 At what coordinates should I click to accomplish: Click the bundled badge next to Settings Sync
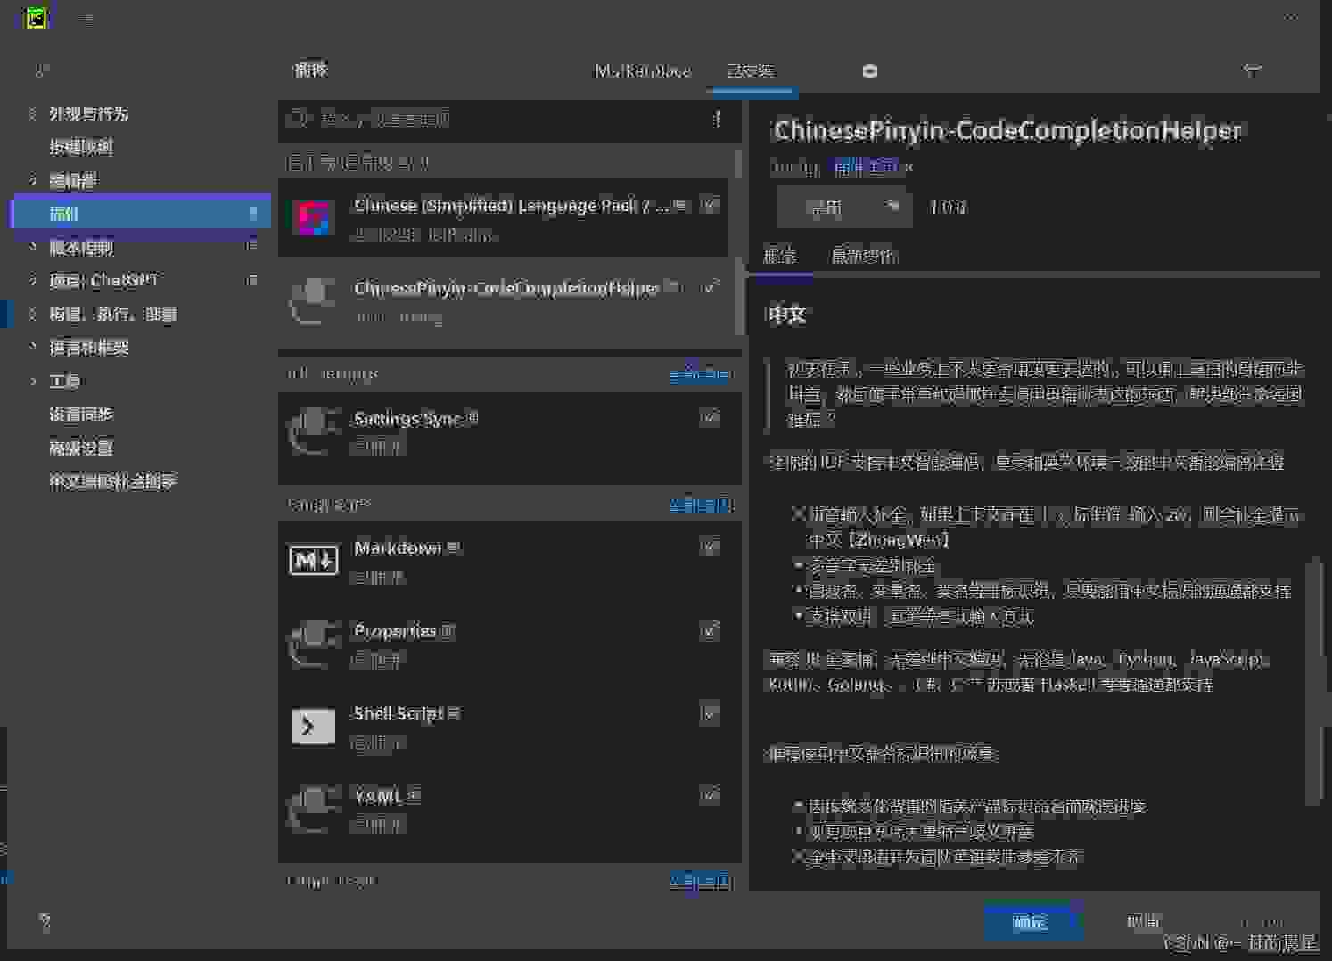coord(473,418)
